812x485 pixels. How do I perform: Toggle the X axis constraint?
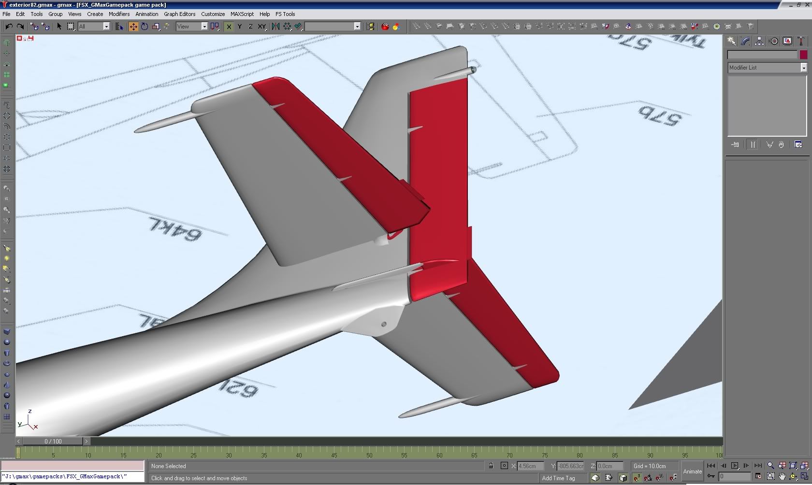(229, 27)
